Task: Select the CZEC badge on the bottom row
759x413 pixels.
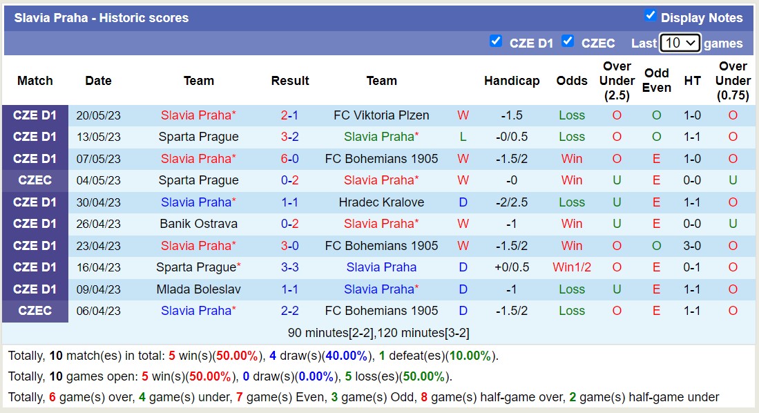Action: pyautogui.click(x=35, y=311)
